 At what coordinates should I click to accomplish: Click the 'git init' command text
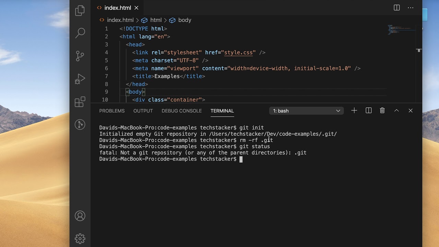point(252,128)
